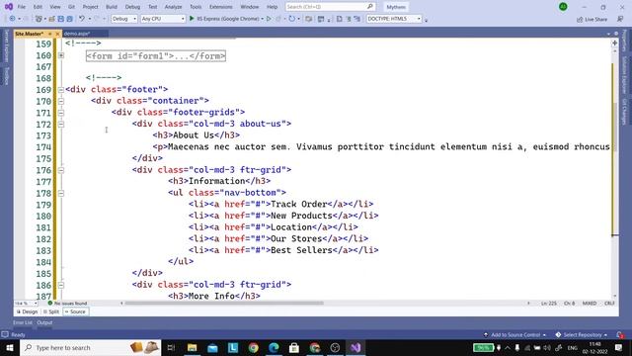Open File Explorer from taskbar
Viewport: 632px width, 356px height.
click(x=193, y=347)
